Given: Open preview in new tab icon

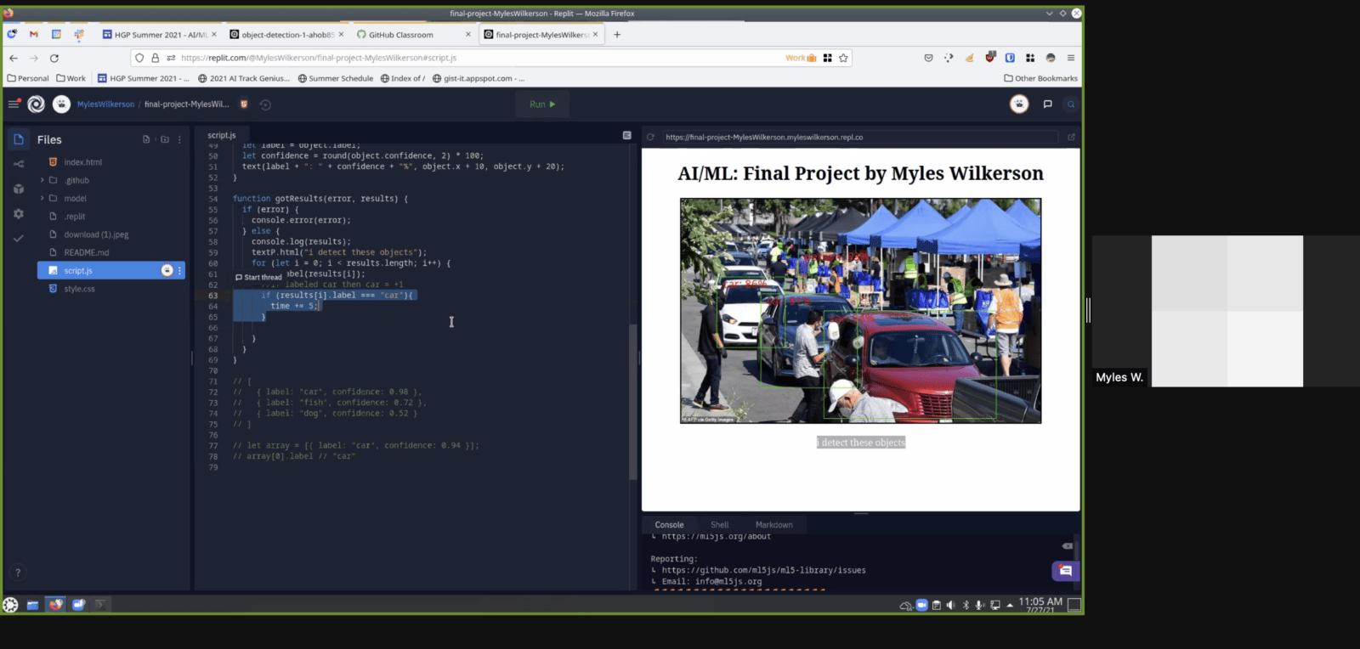Looking at the screenshot, I should (x=1071, y=137).
